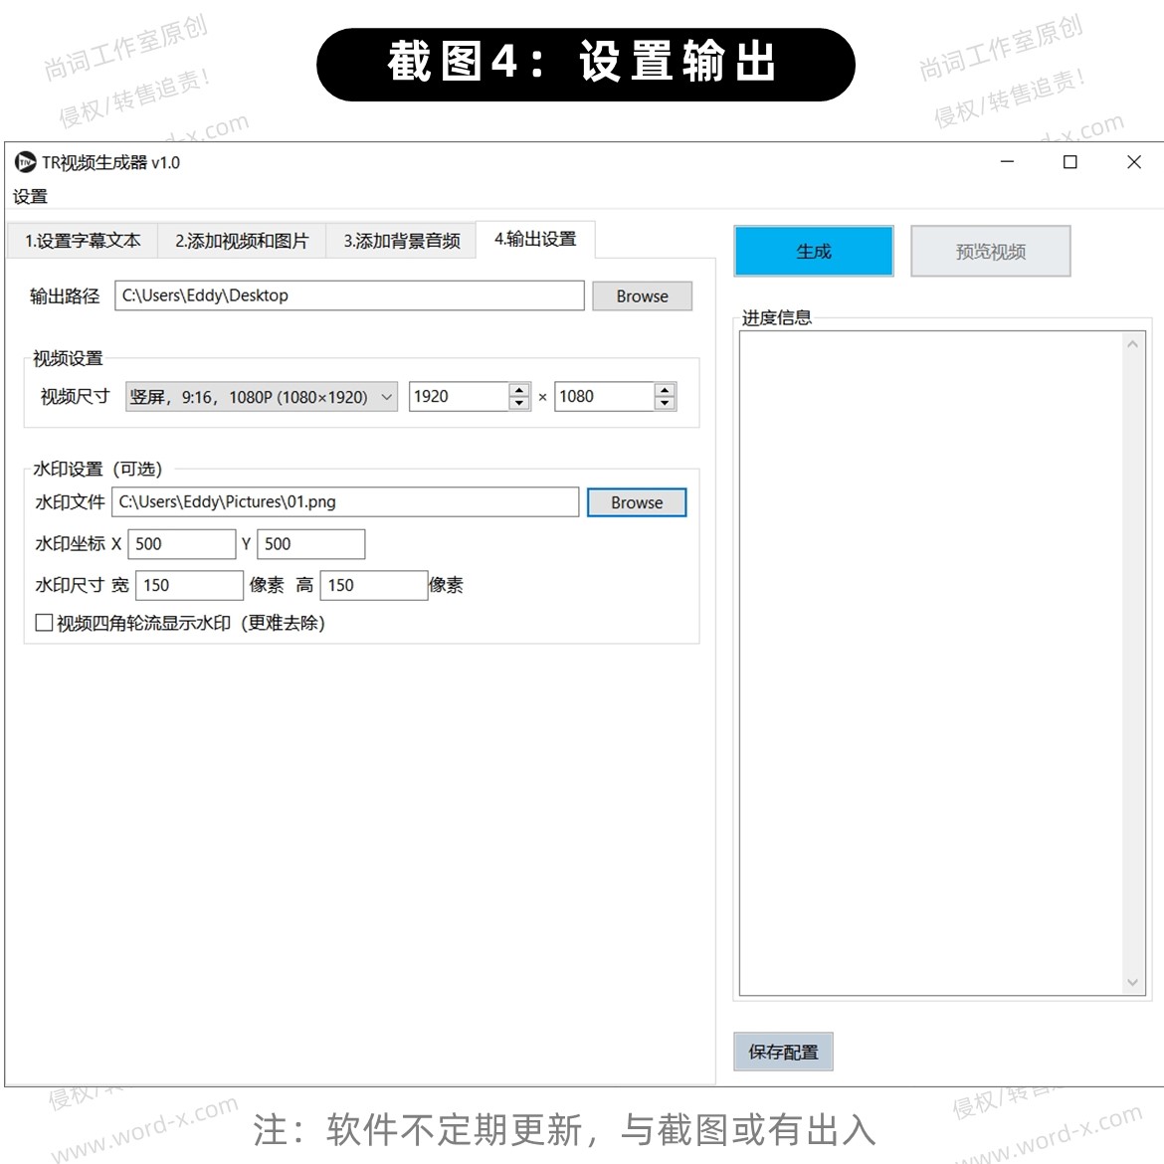This screenshot has width=1164, height=1164.
Task: Click the 输出路径 text field
Action: [349, 295]
